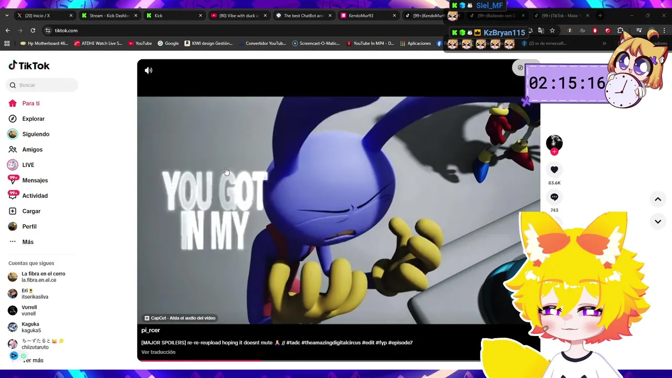
Task: Close the Inicio / X tab
Action: pos(71,16)
